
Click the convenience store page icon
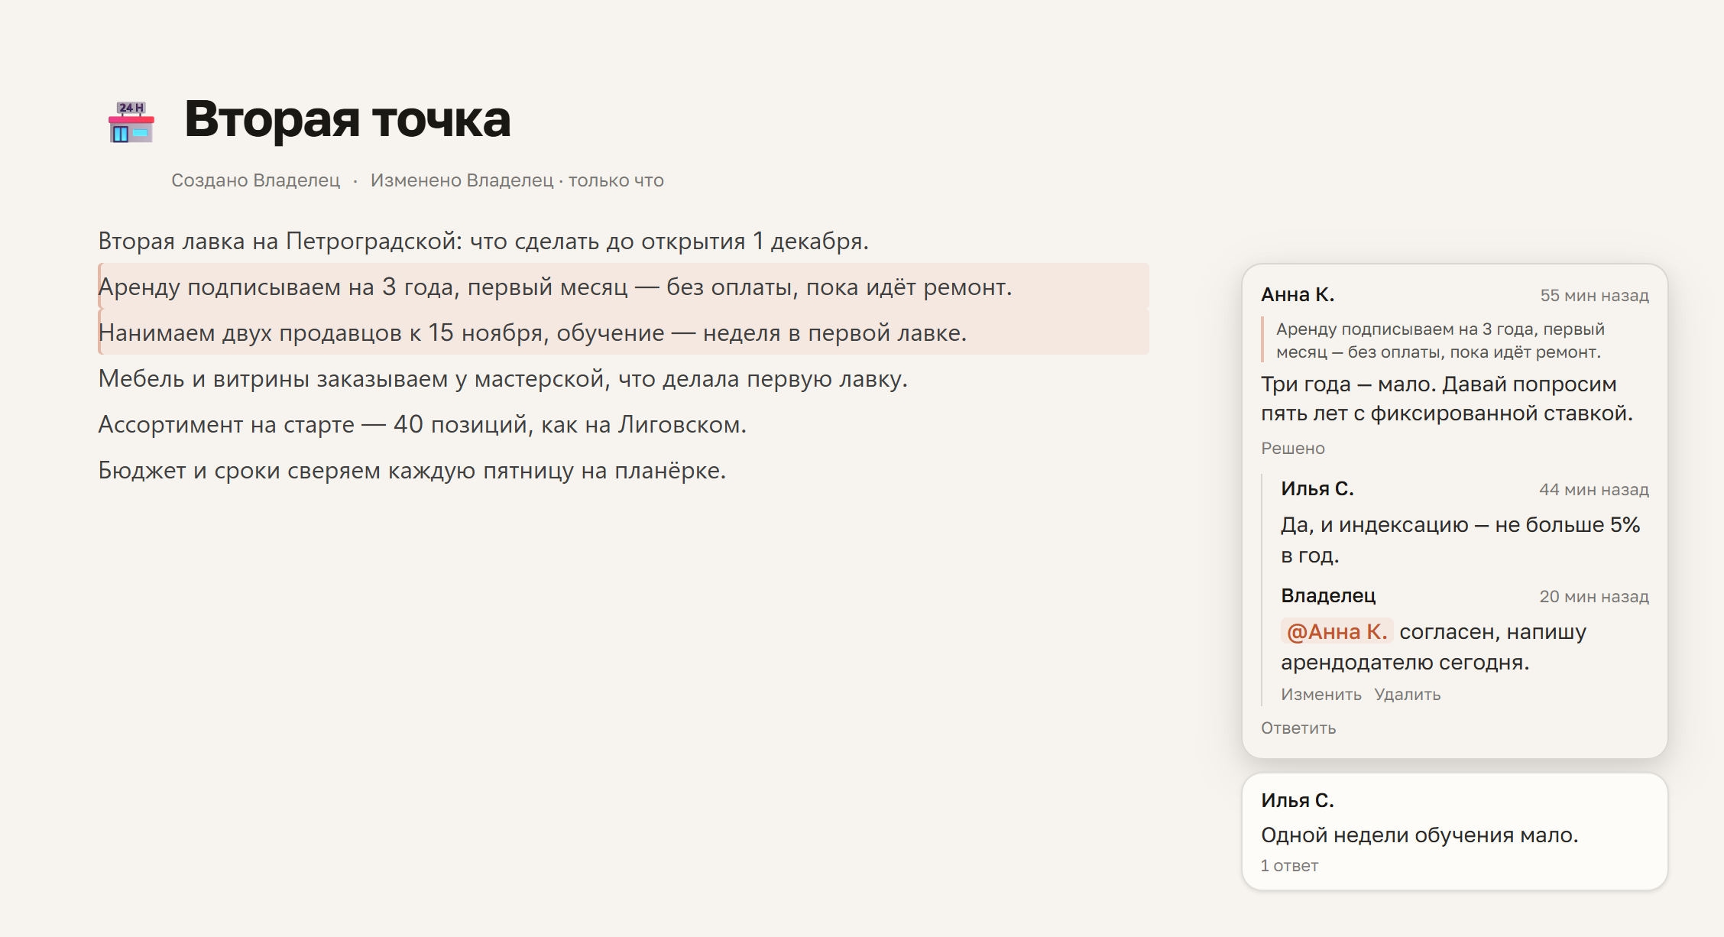point(131,122)
